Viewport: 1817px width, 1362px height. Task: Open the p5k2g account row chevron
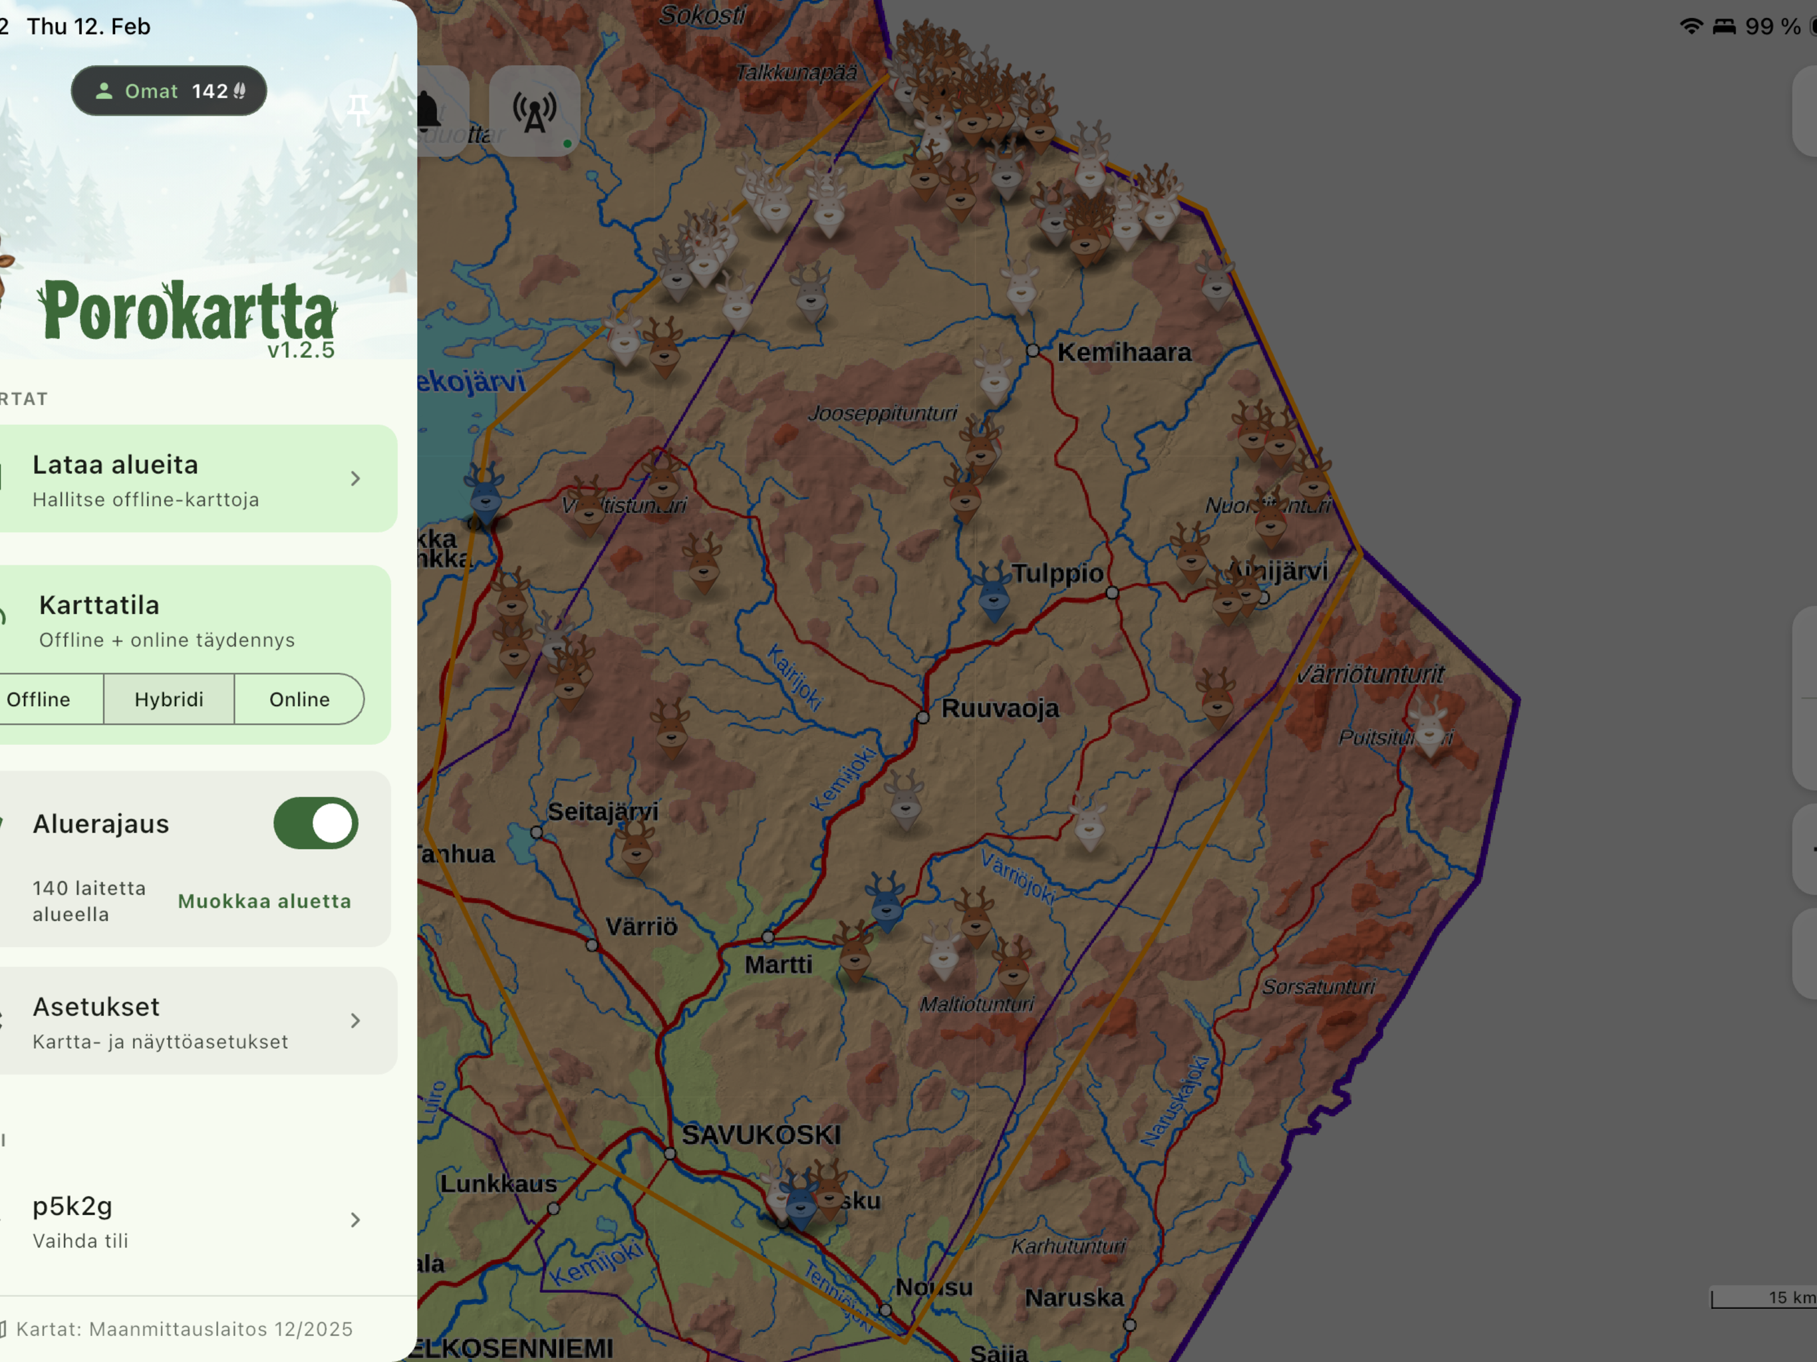pyautogui.click(x=355, y=1220)
